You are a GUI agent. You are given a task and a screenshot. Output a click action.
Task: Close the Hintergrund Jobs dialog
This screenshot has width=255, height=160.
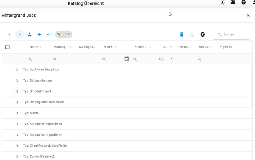248,16
